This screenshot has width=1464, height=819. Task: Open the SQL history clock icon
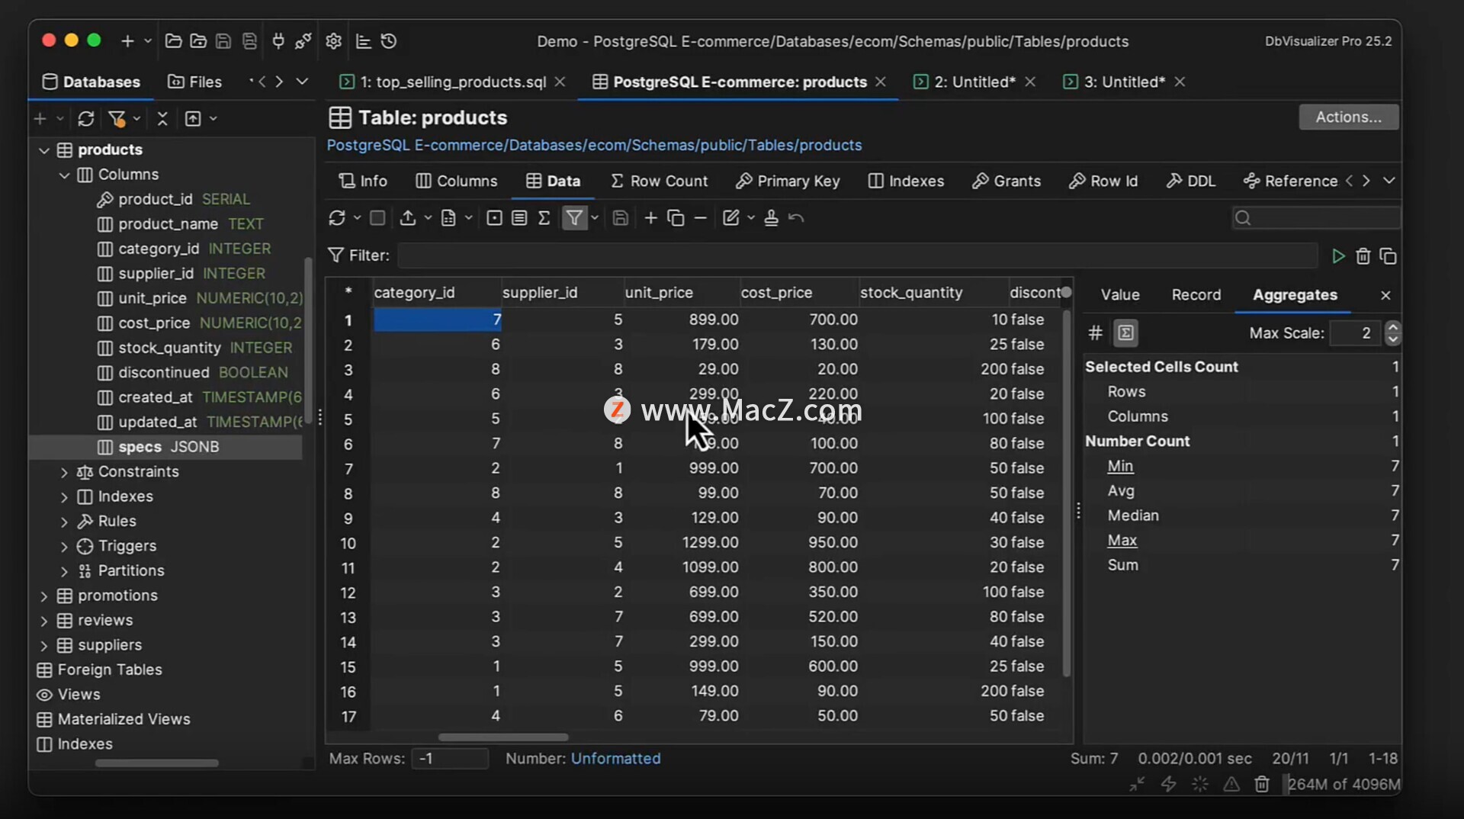point(389,41)
